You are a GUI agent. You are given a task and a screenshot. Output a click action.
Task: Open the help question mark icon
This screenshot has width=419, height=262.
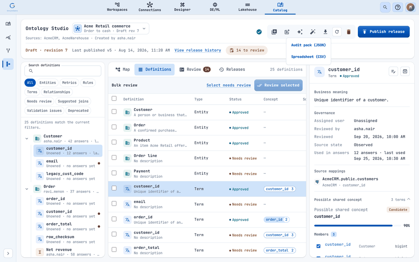[398, 7]
